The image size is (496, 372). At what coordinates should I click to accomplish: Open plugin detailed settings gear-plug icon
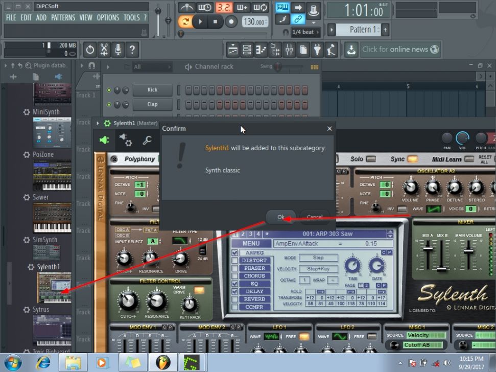coord(125,140)
